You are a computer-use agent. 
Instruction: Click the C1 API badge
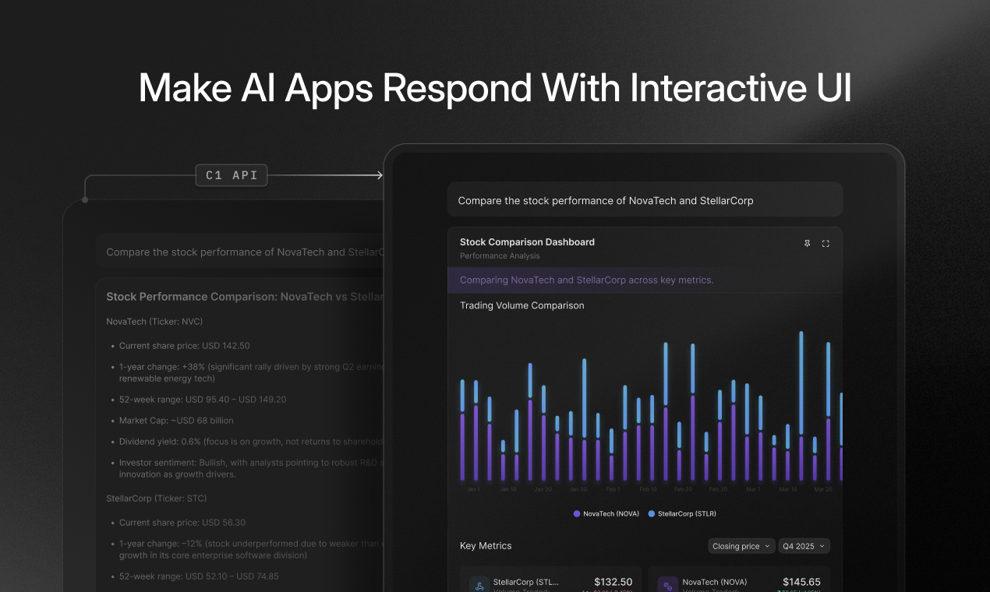click(x=231, y=174)
